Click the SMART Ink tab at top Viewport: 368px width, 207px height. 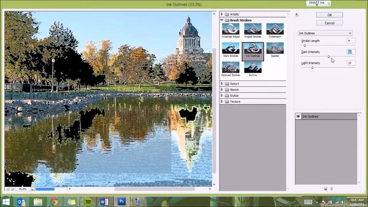pos(319,3)
